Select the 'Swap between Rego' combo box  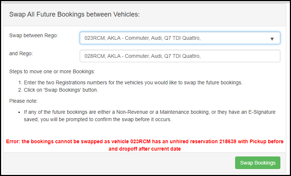click(180, 38)
